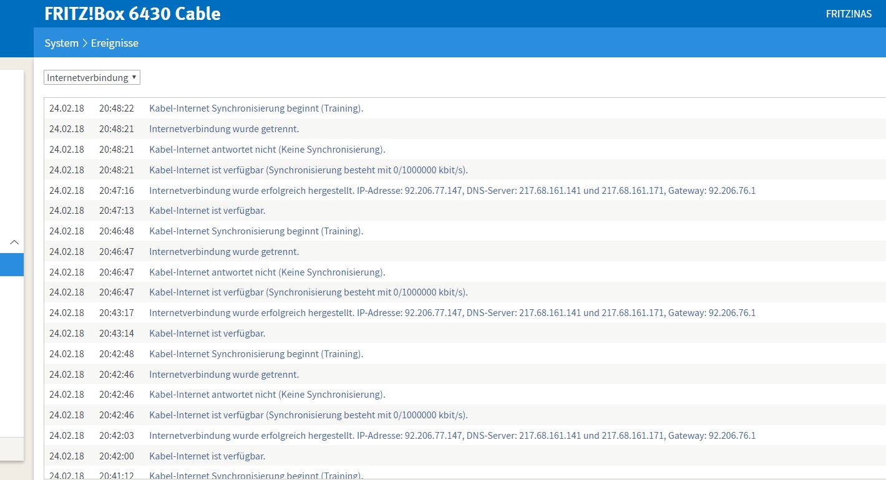Viewport: 886px width, 480px height.
Task: Select the 20:46:47 Internetverbindung wurde getrennt entry
Action: pyautogui.click(x=224, y=252)
